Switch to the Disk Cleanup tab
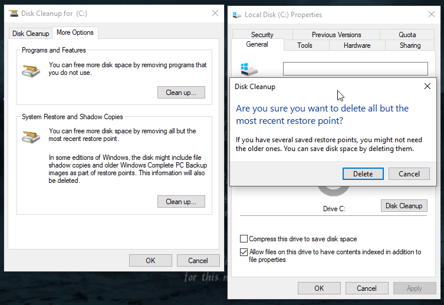 click(x=31, y=34)
